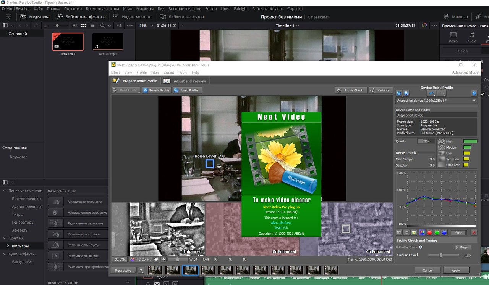Click Load Profile button

pyautogui.click(x=187, y=90)
